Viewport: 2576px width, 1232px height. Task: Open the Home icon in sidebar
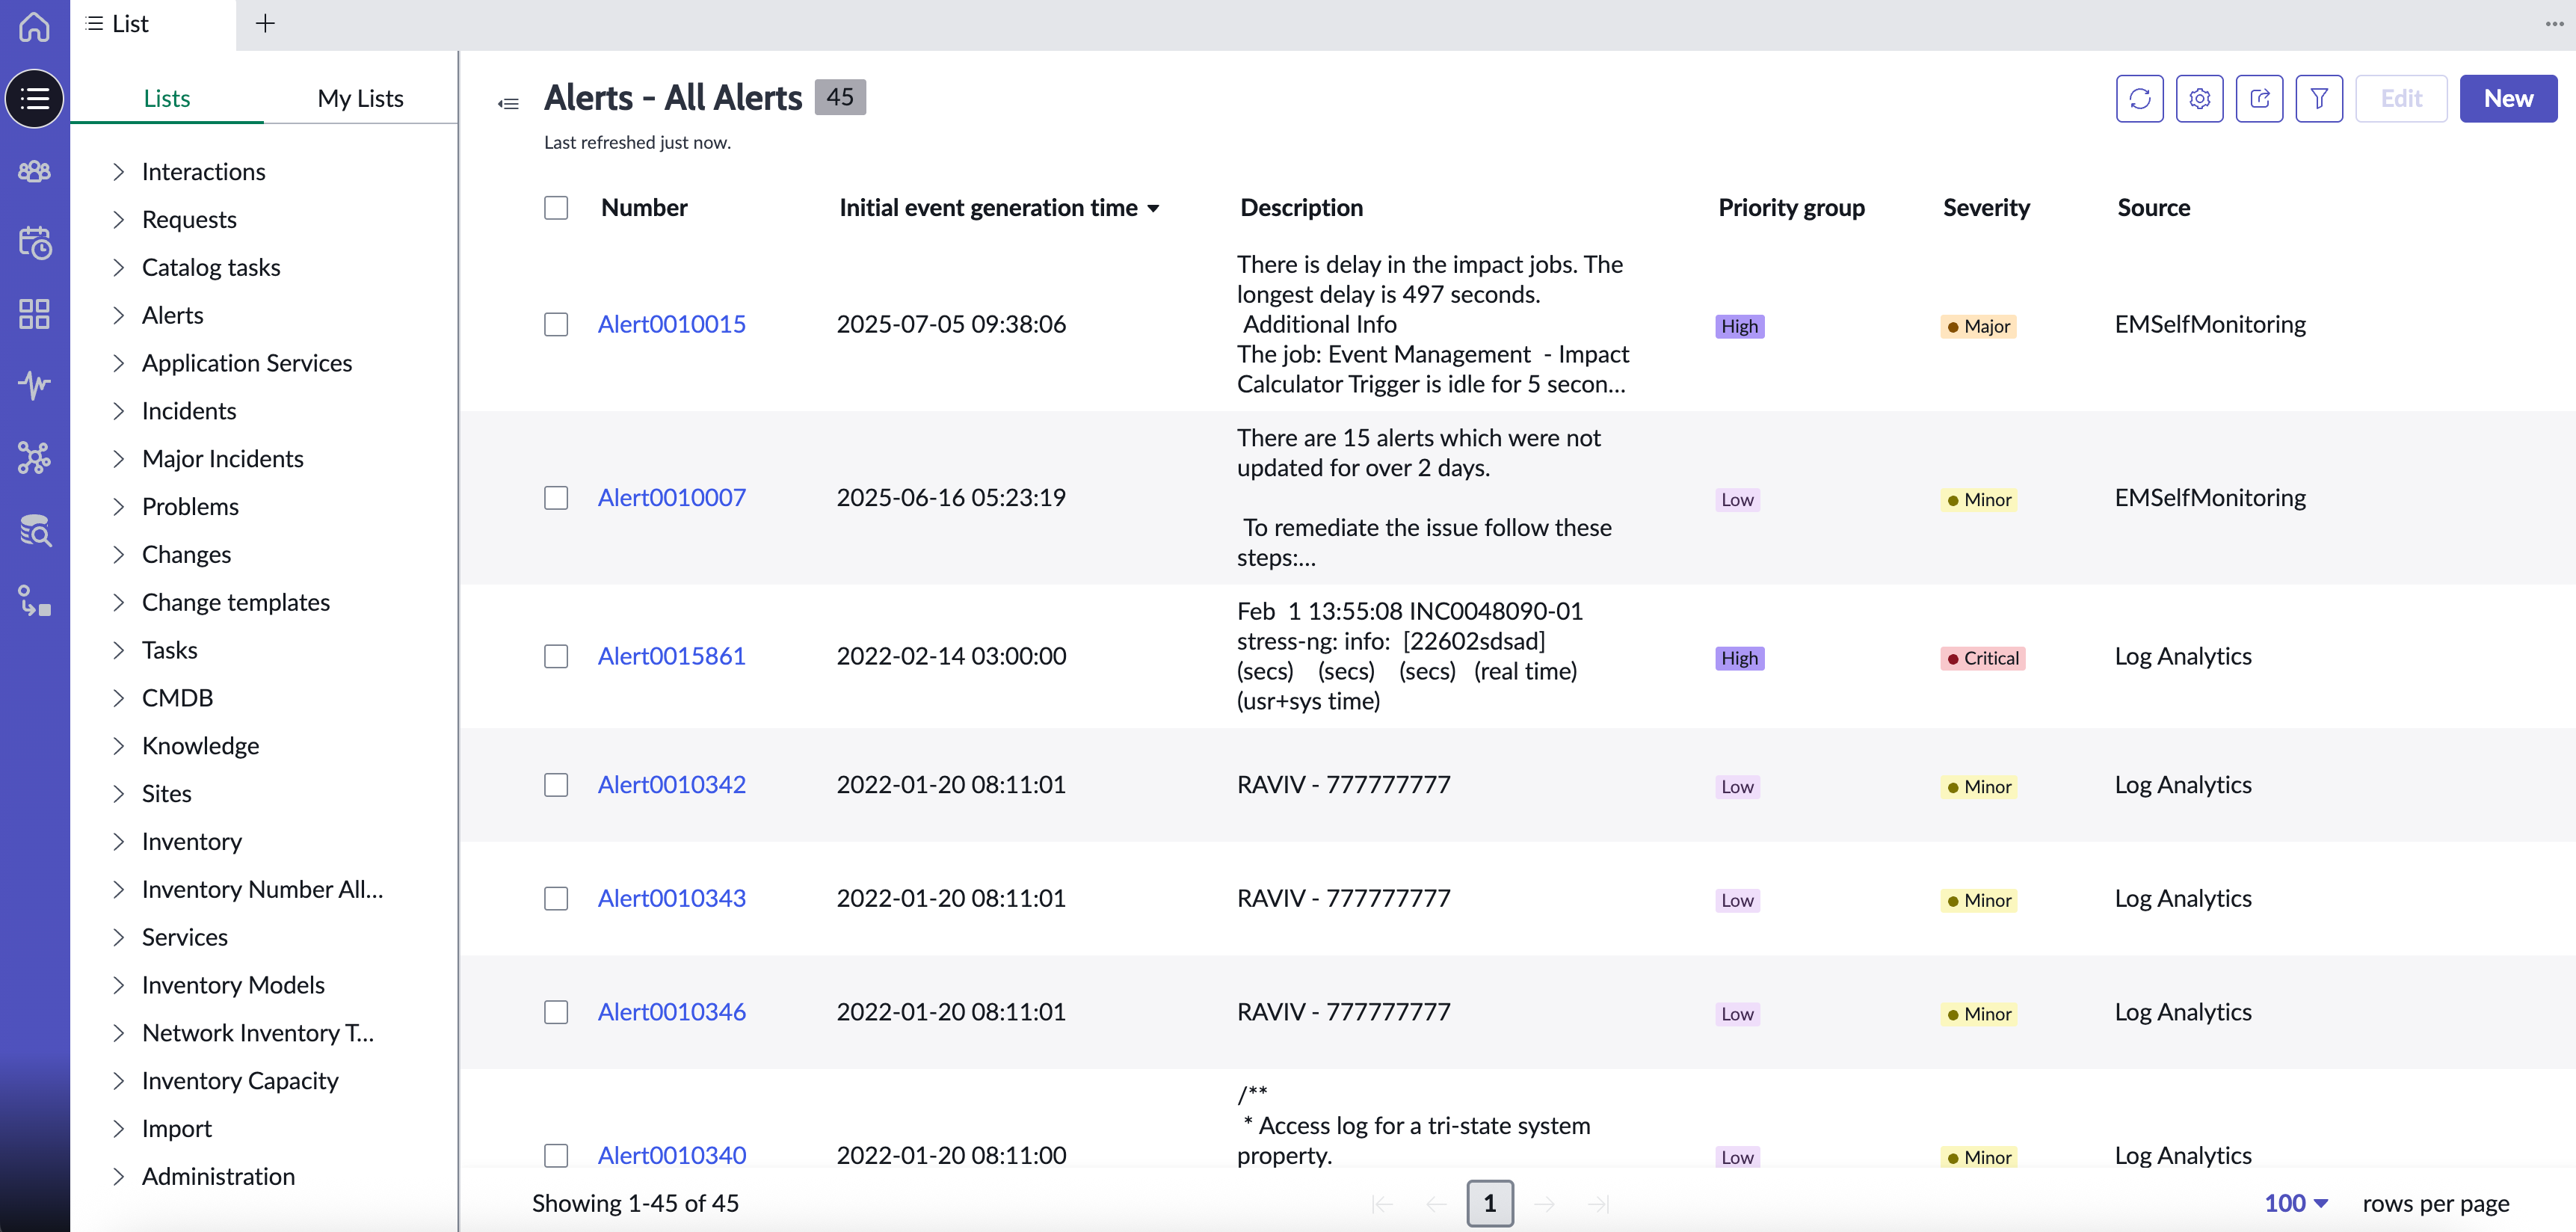pos(34,26)
